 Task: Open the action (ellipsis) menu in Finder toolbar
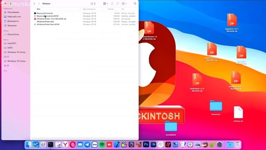click(124, 4)
